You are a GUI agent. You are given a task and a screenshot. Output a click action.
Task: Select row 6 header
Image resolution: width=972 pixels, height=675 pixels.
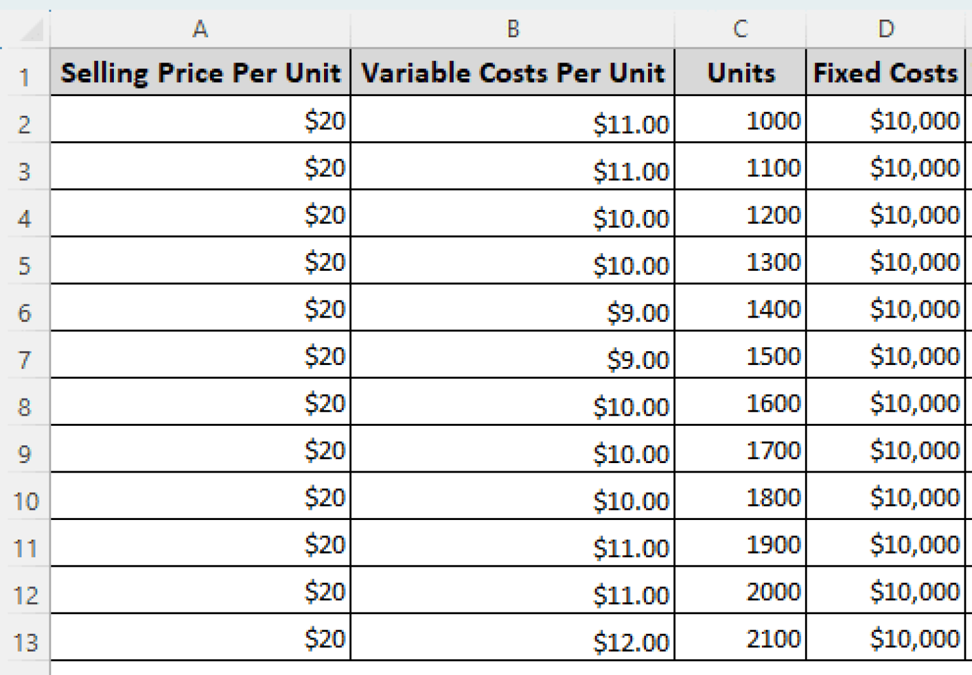click(25, 313)
